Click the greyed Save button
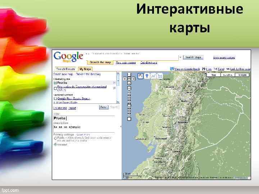Image resolution: width=259 pixels, height=194 pixels. (x=114, y=107)
